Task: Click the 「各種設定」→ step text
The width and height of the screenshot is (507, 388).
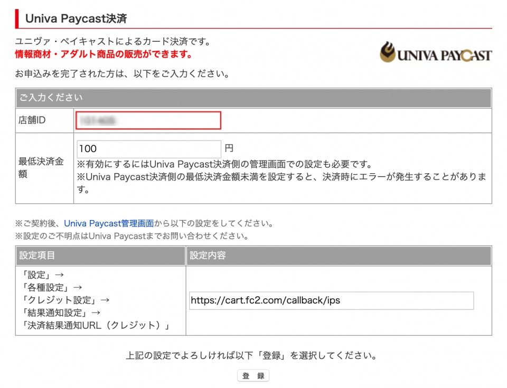Action: 52,288
